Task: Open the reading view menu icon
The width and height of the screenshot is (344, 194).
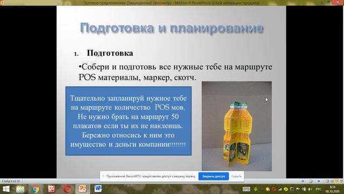Action: (x=311, y=181)
